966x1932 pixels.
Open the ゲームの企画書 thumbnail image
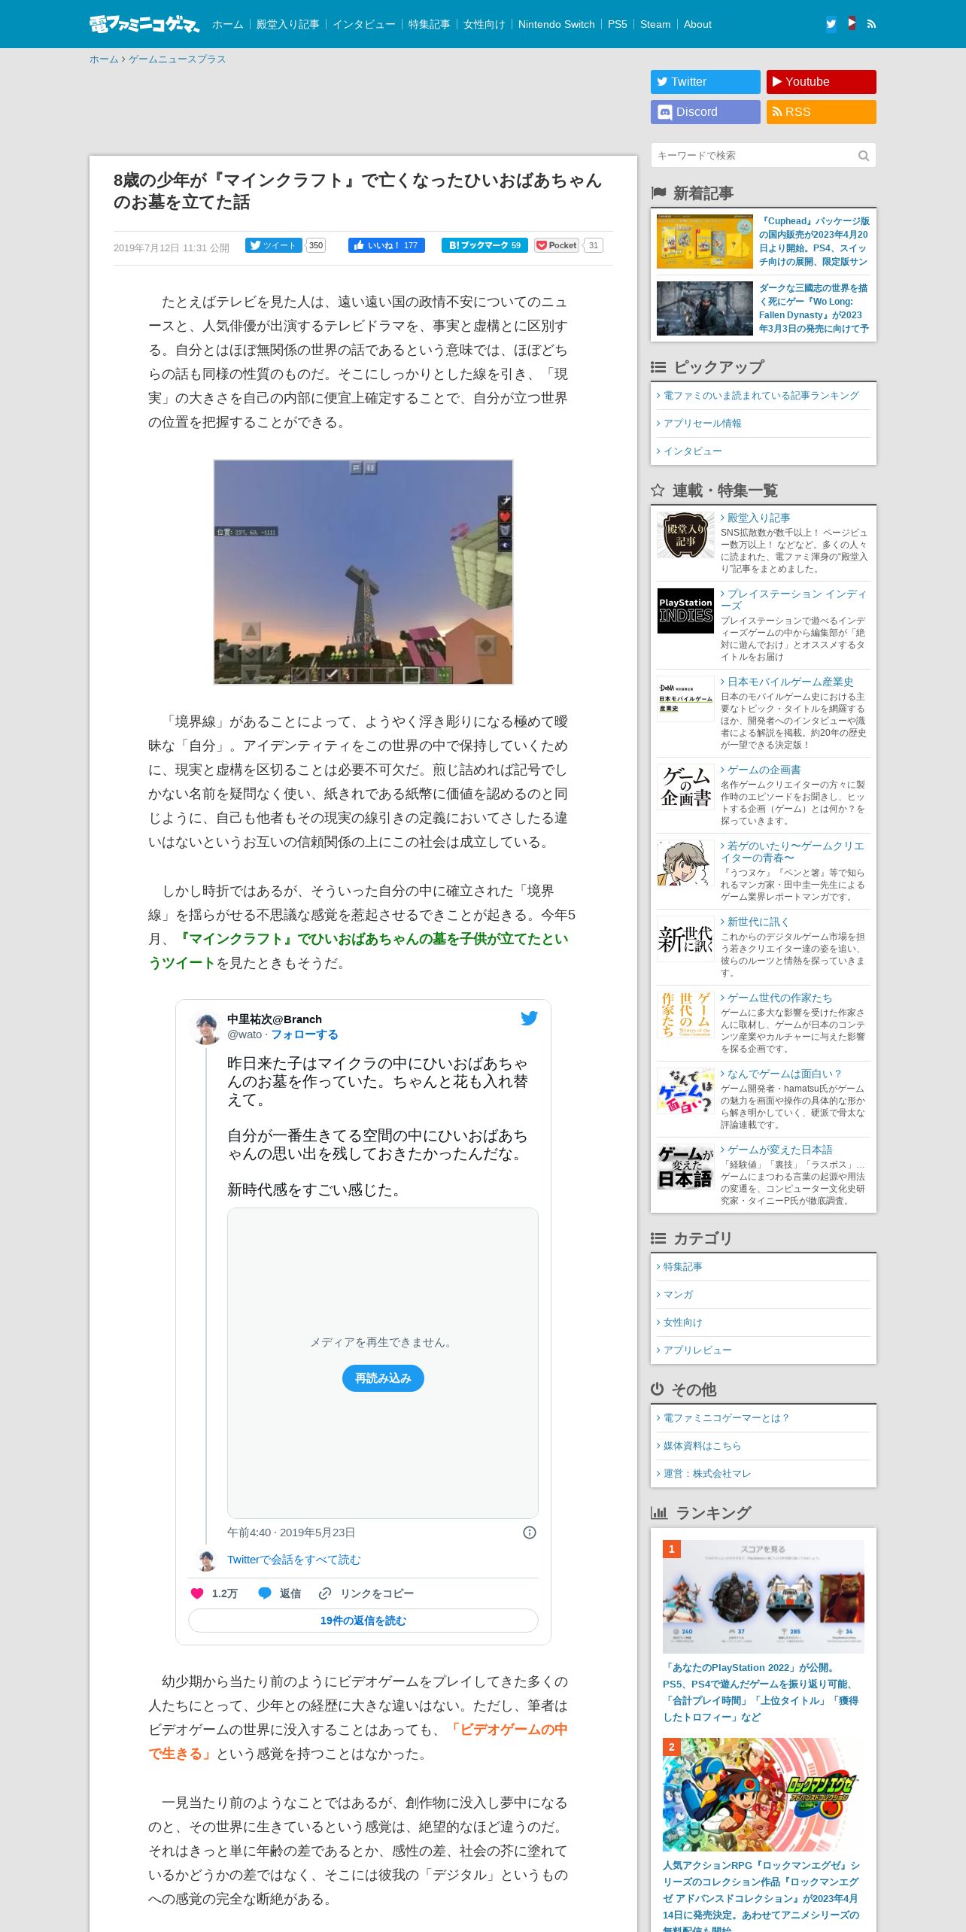tap(685, 786)
